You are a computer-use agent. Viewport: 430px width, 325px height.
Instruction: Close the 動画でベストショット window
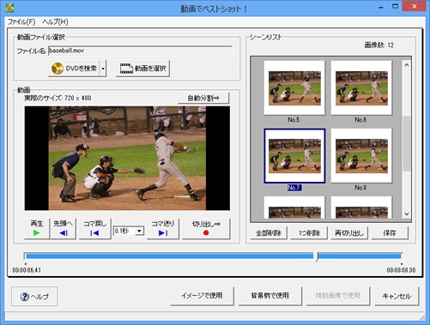tap(415, 6)
